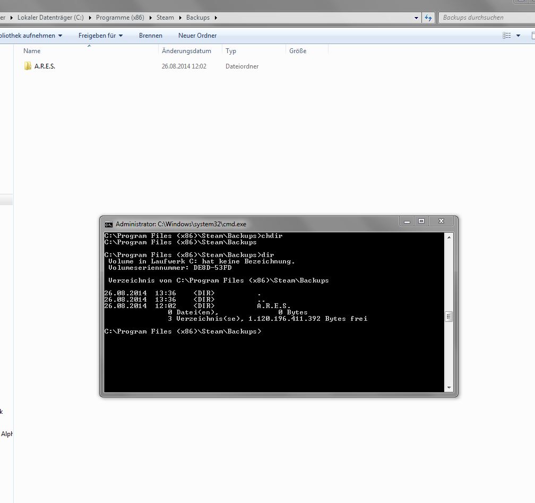
Task: Select the A.R.E.S. file name
Action: coord(45,66)
